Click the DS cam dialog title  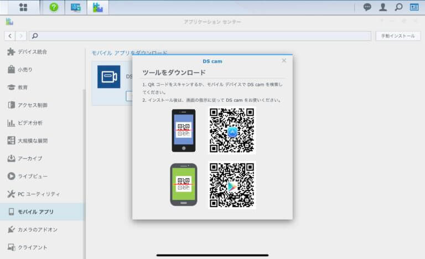tap(212, 61)
